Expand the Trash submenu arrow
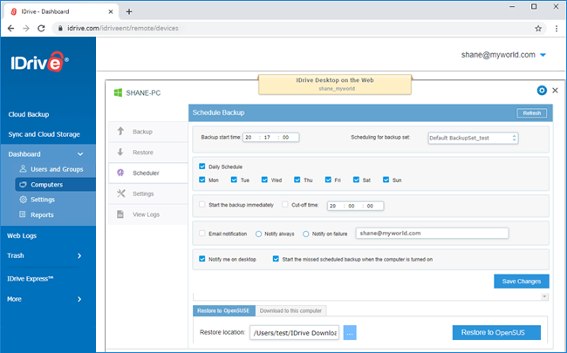567x353 pixels. click(x=79, y=255)
